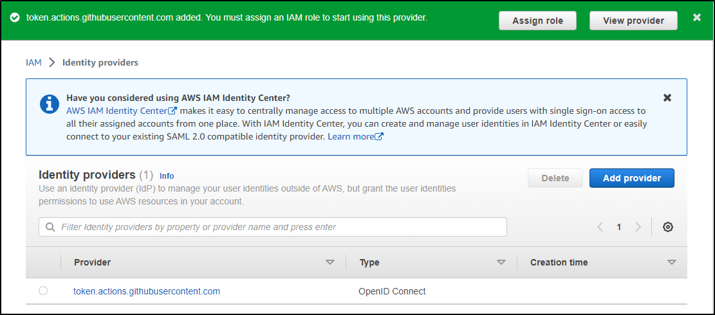Viewport: 715px width, 315px height.
Task: Click 'Have you considered using AWS IAM Identity Center?' heading
Action: click(178, 98)
